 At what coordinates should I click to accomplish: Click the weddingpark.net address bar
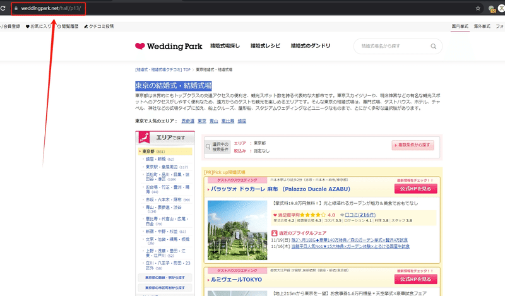tap(51, 8)
